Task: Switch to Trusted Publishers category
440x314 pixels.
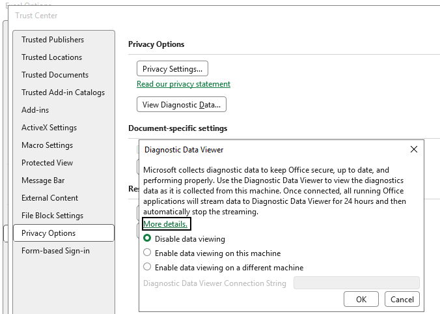Action: pos(53,40)
